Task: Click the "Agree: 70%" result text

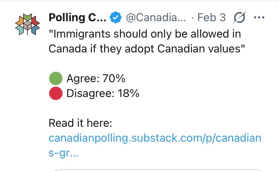Action: tap(96, 79)
